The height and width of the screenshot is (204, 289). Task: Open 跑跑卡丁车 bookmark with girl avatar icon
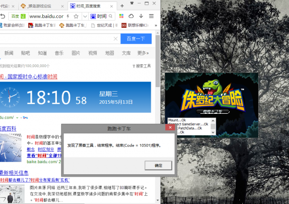coord(42,25)
